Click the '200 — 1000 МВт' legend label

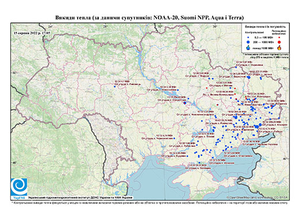(263, 42)
